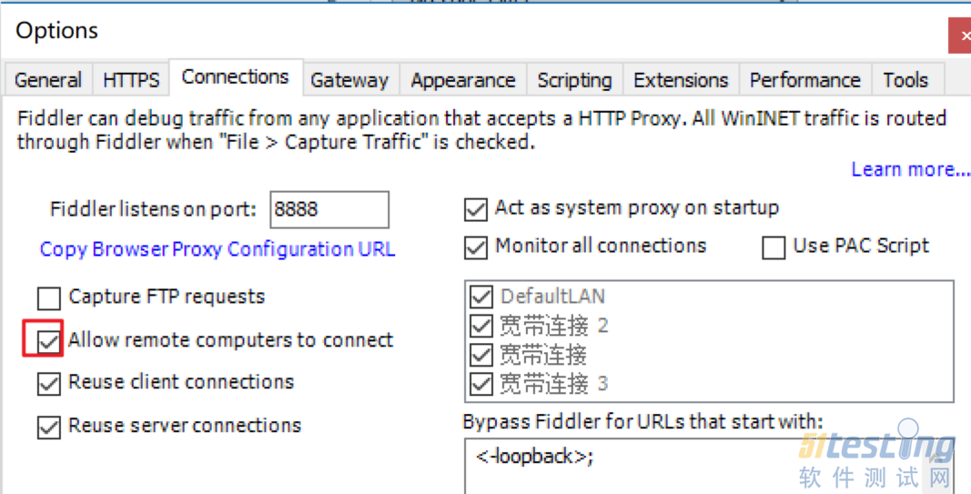971x494 pixels.
Task: Open the Appearance tab
Action: point(462,80)
